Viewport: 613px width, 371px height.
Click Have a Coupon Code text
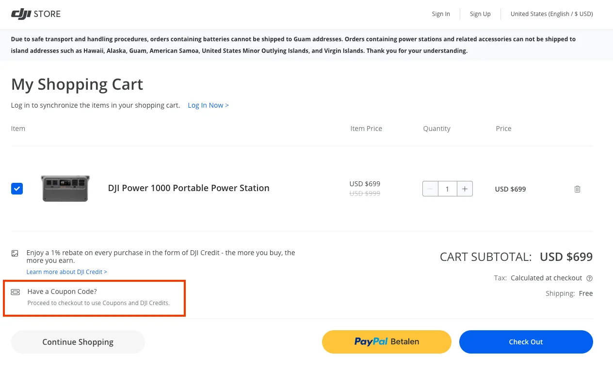[x=62, y=291]
